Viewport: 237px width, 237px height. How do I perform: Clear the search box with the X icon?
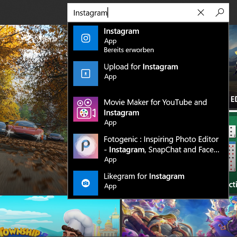click(x=201, y=12)
